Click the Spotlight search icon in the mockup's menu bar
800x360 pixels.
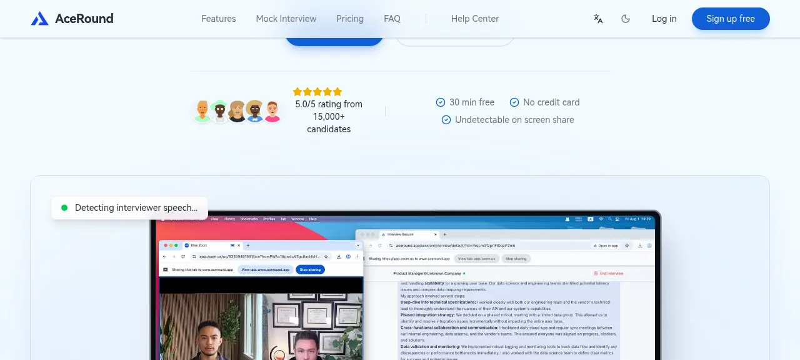[610, 219]
